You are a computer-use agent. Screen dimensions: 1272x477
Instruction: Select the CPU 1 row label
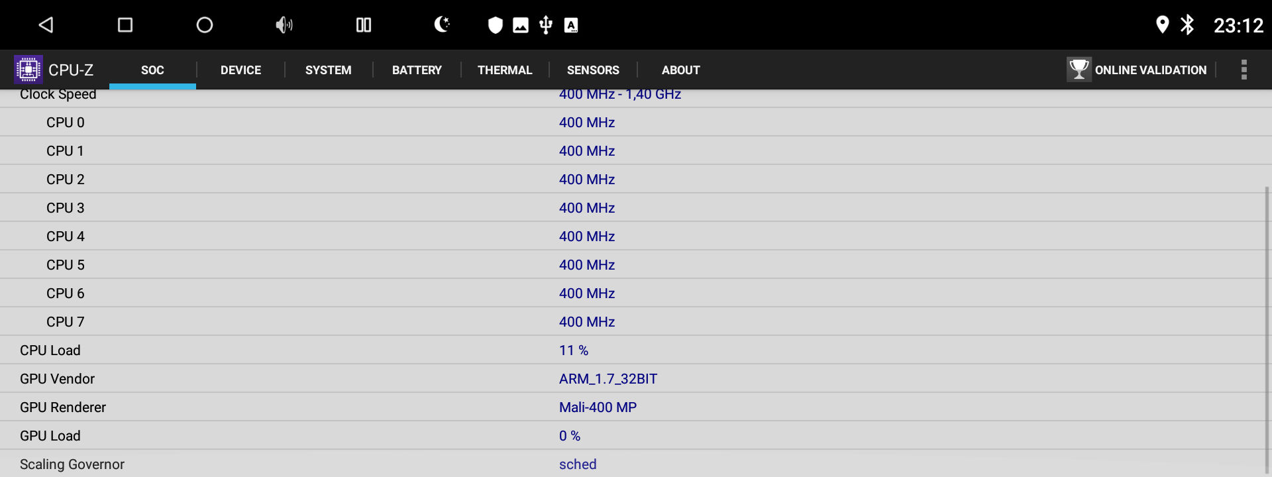coord(66,151)
